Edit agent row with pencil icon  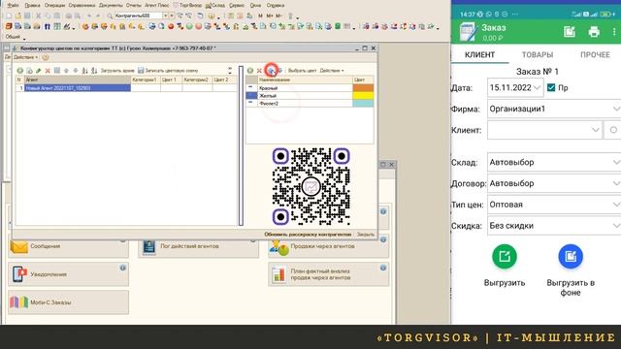tap(39, 71)
